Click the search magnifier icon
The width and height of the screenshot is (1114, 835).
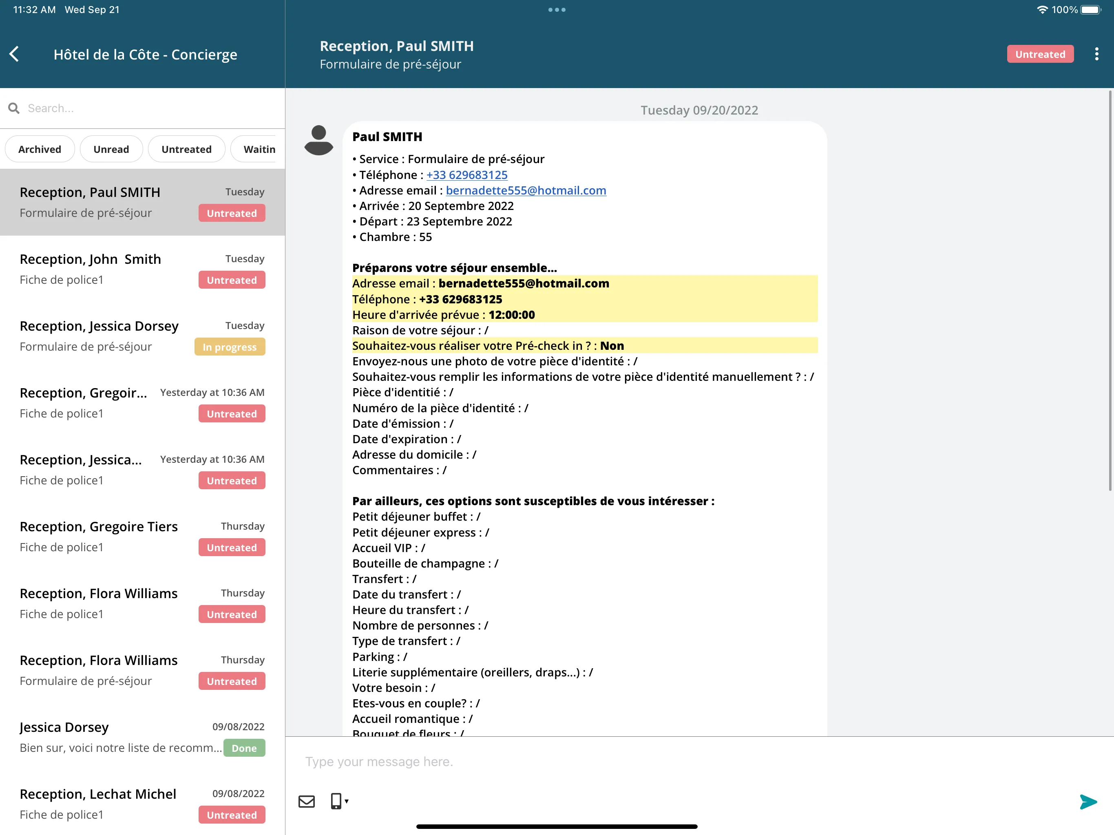click(13, 108)
